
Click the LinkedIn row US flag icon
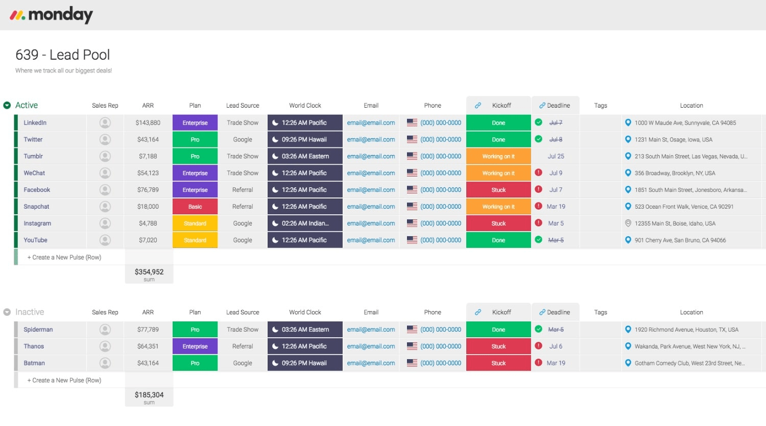412,122
